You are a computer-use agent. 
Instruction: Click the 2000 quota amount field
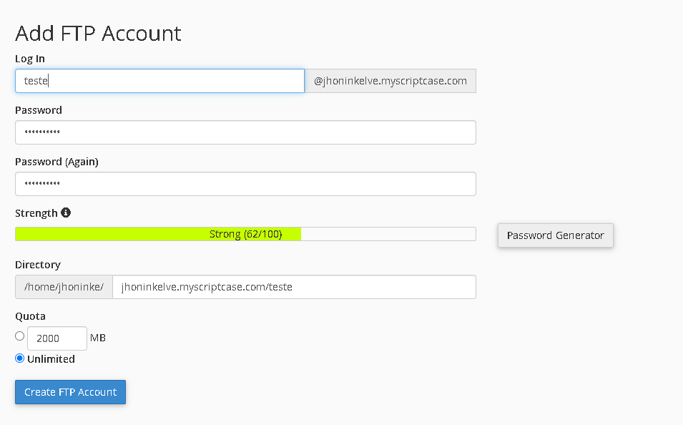(x=57, y=338)
